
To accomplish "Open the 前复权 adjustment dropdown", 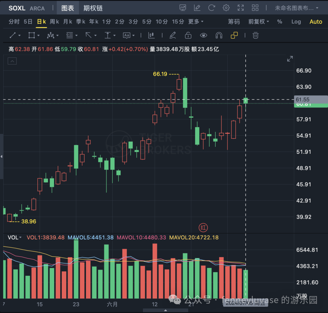I will (x=258, y=22).
